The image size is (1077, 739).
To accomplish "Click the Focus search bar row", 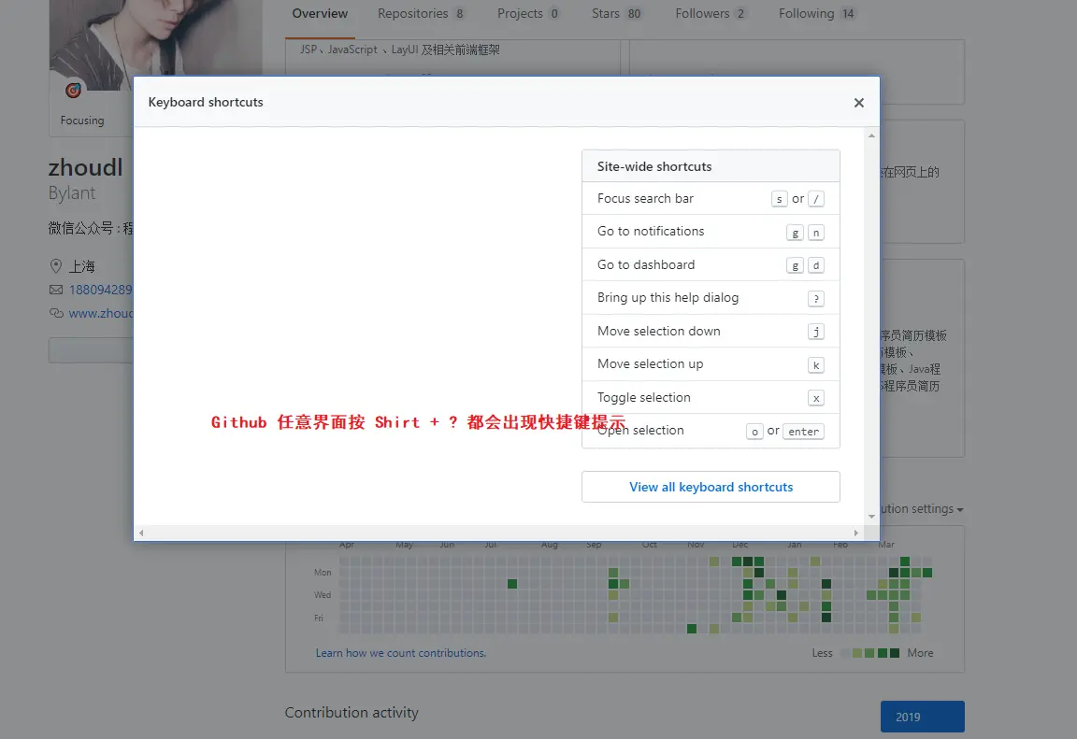I will tap(711, 198).
